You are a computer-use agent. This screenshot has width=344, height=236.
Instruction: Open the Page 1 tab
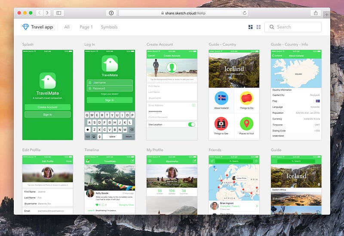pos(86,27)
